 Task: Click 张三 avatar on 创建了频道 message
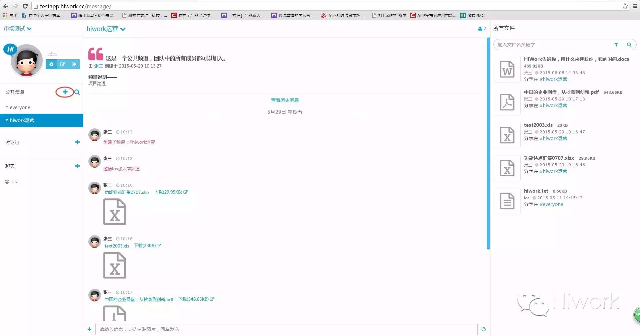[95, 135]
